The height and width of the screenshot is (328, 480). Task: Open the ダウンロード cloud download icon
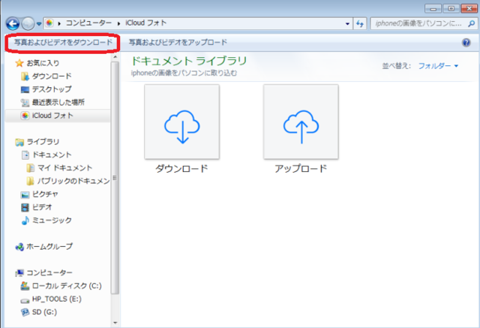[x=181, y=122]
